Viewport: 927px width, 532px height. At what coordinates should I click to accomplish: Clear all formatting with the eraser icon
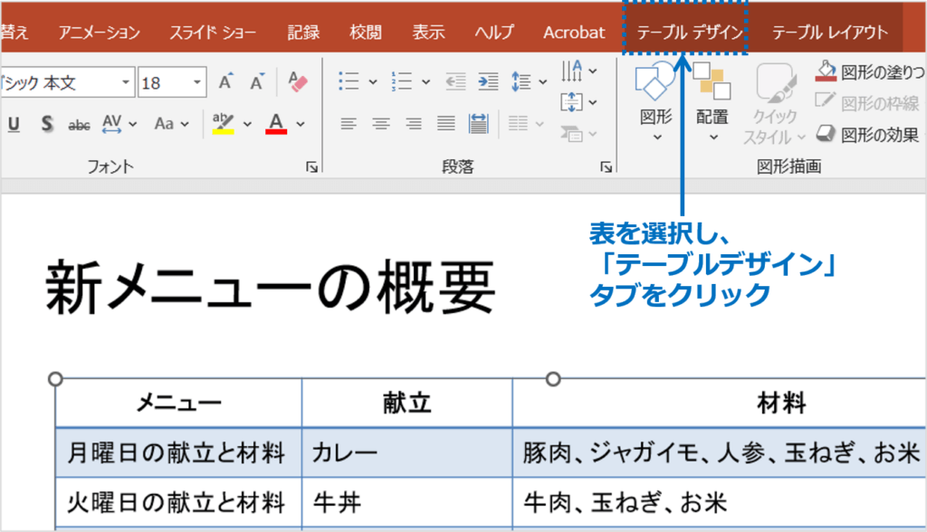(298, 81)
